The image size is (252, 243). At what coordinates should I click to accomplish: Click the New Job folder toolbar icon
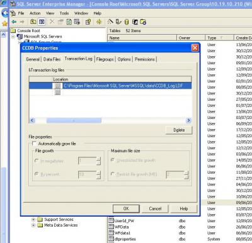(x=143, y=22)
